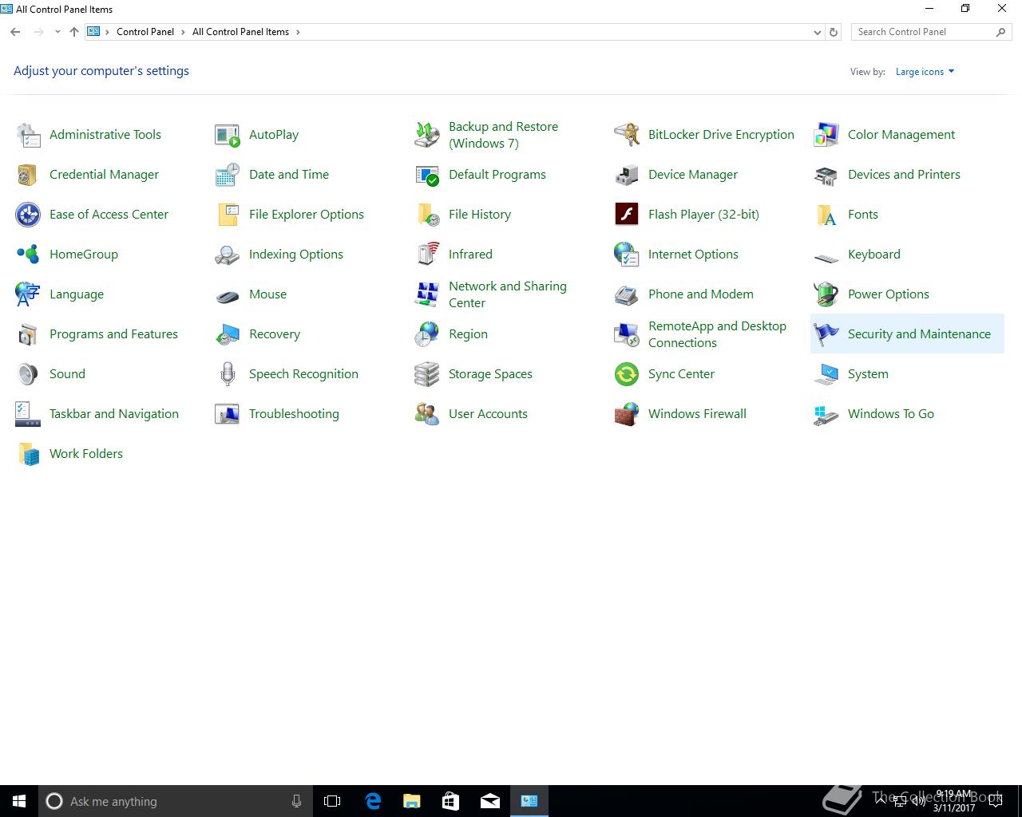Open the User Accounts link
Viewport: 1022px width, 817px height.
point(488,414)
